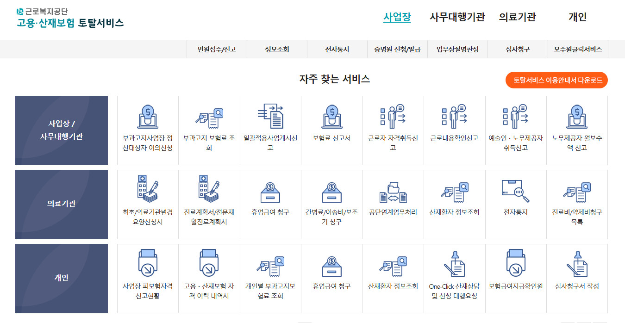Select the 개인 top tab

point(577,17)
